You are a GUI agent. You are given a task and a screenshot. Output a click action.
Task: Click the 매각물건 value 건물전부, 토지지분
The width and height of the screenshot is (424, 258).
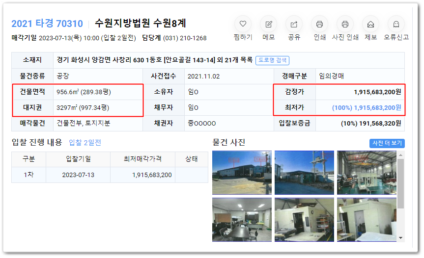click(x=84, y=123)
